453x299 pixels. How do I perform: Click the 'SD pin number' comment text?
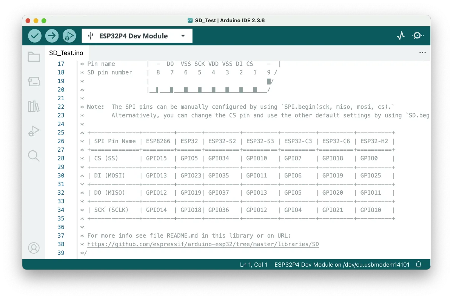(109, 72)
